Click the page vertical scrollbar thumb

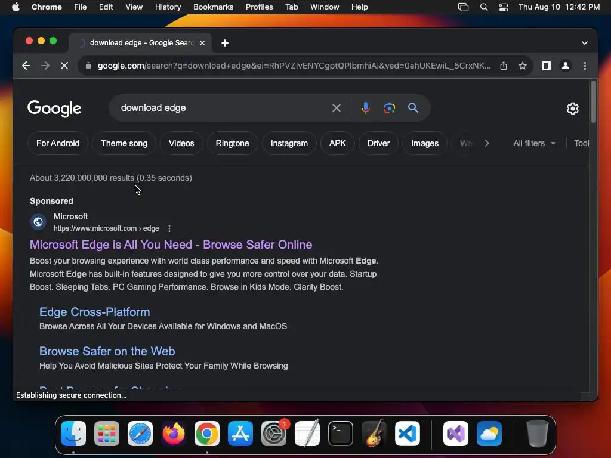coord(594,102)
